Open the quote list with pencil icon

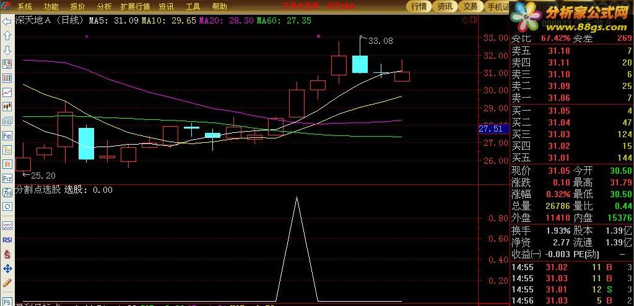(x=7, y=64)
